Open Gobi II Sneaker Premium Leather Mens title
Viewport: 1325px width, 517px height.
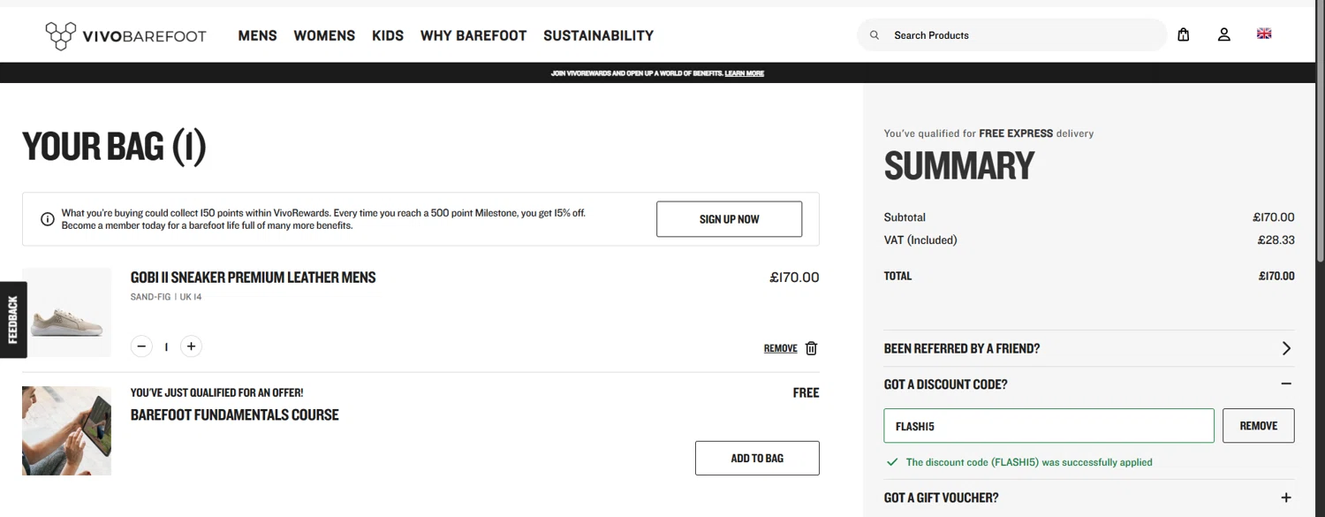[x=254, y=278]
